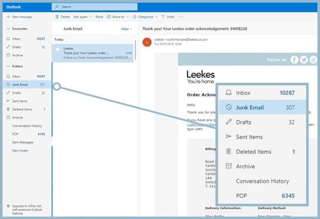Click the Delete trash icon in toolbar
320x219 pixels.
(57, 17)
